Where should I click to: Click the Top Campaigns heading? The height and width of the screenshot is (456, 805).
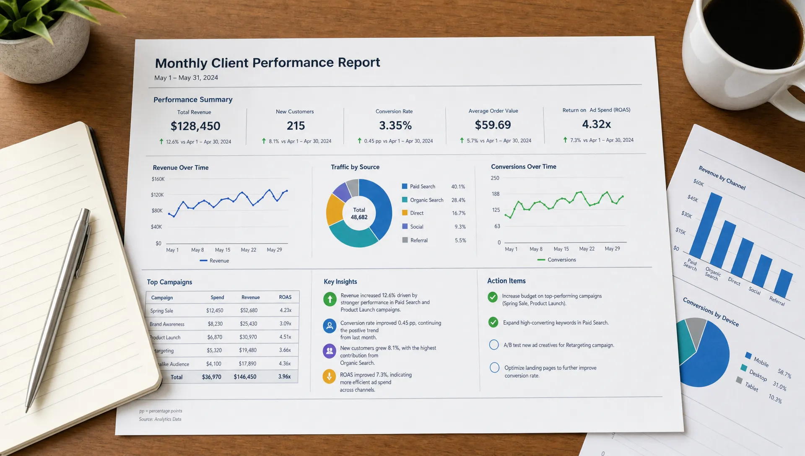(169, 282)
